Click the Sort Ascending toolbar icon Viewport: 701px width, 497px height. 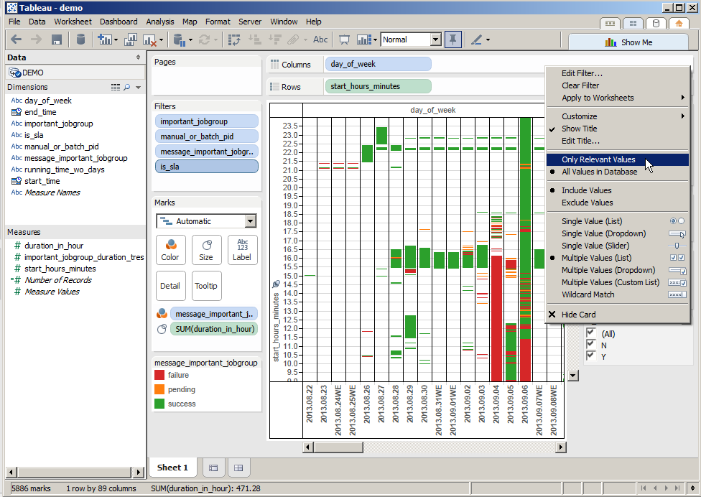255,40
